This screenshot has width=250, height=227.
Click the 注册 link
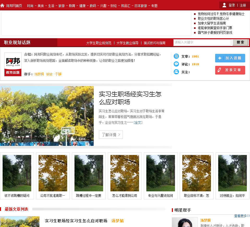coord(243,5)
